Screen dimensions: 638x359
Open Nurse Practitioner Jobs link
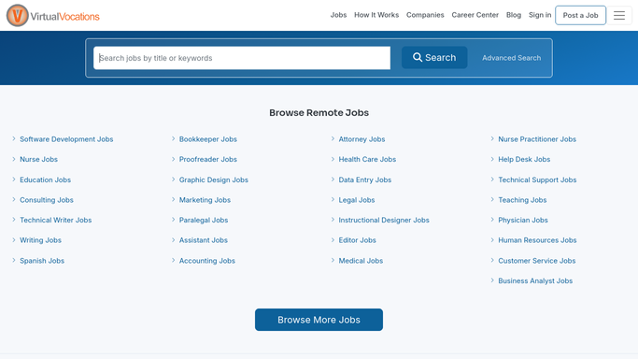[x=537, y=139]
